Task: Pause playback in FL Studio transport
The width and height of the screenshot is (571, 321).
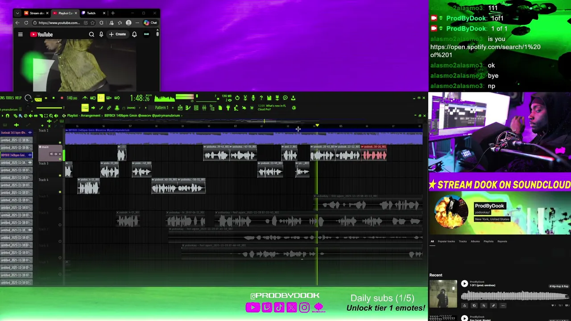Action: click(x=46, y=98)
